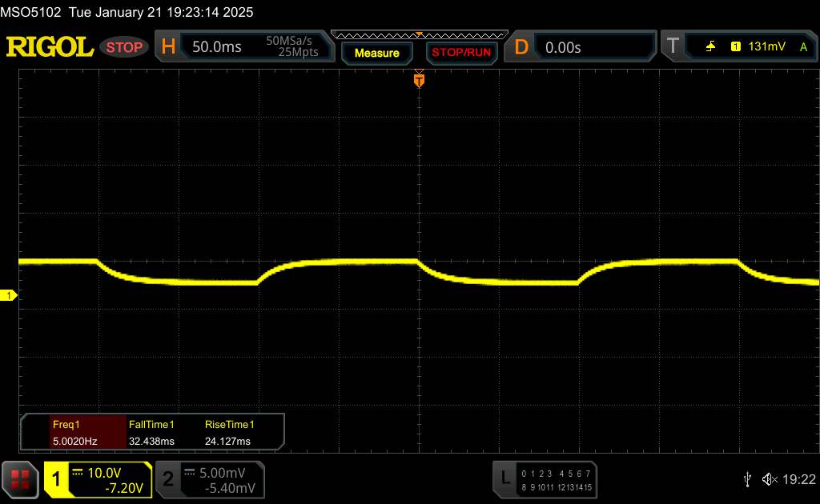The width and height of the screenshot is (820, 504).
Task: Open horizontal timebase settings via H icon
Action: 168,47
